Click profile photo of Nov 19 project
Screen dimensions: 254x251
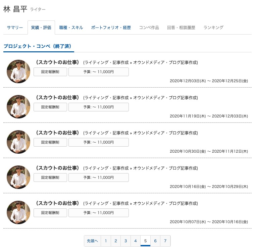point(18,107)
